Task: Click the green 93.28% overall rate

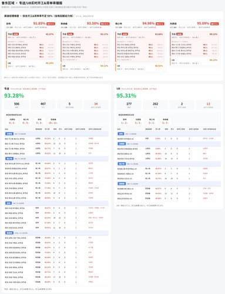Action: pyautogui.click(x=14, y=96)
